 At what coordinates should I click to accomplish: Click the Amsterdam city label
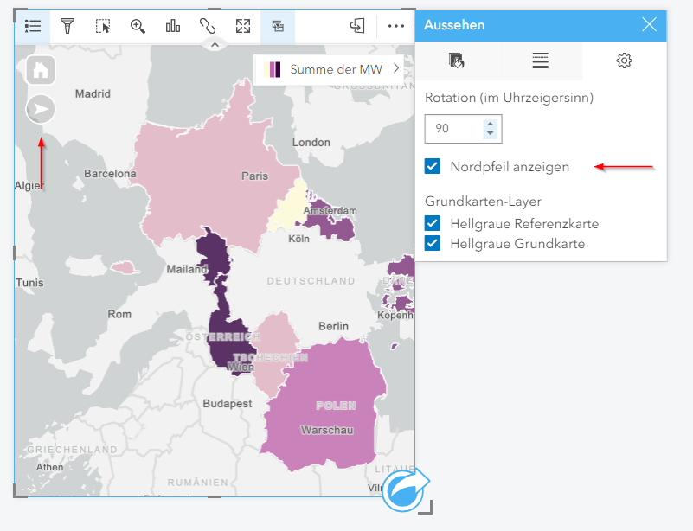[x=330, y=211]
